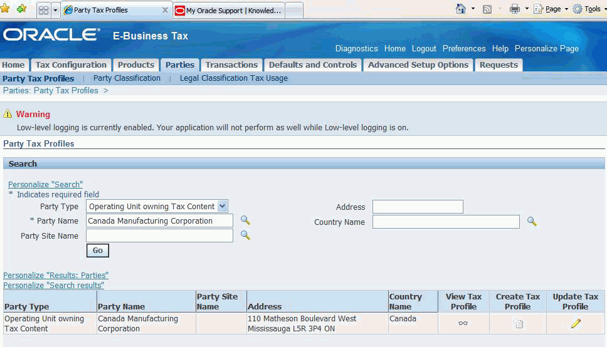Expand the Print dropdown arrow

point(527,9)
